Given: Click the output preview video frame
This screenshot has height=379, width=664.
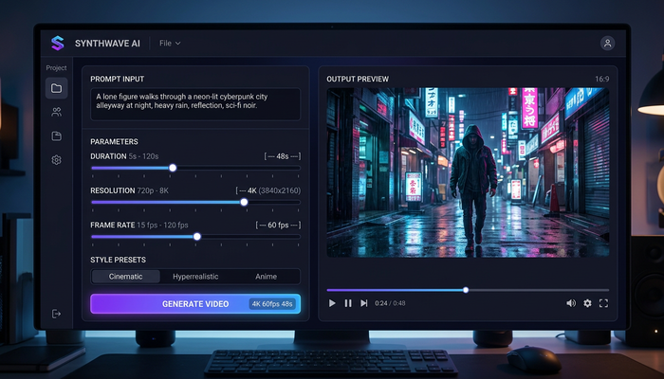Looking at the screenshot, I should point(468,172).
